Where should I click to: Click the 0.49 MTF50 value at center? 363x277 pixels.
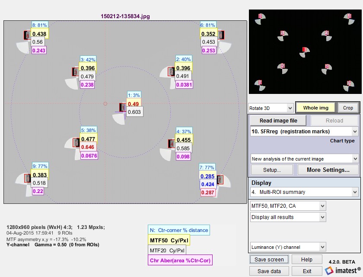(134, 104)
